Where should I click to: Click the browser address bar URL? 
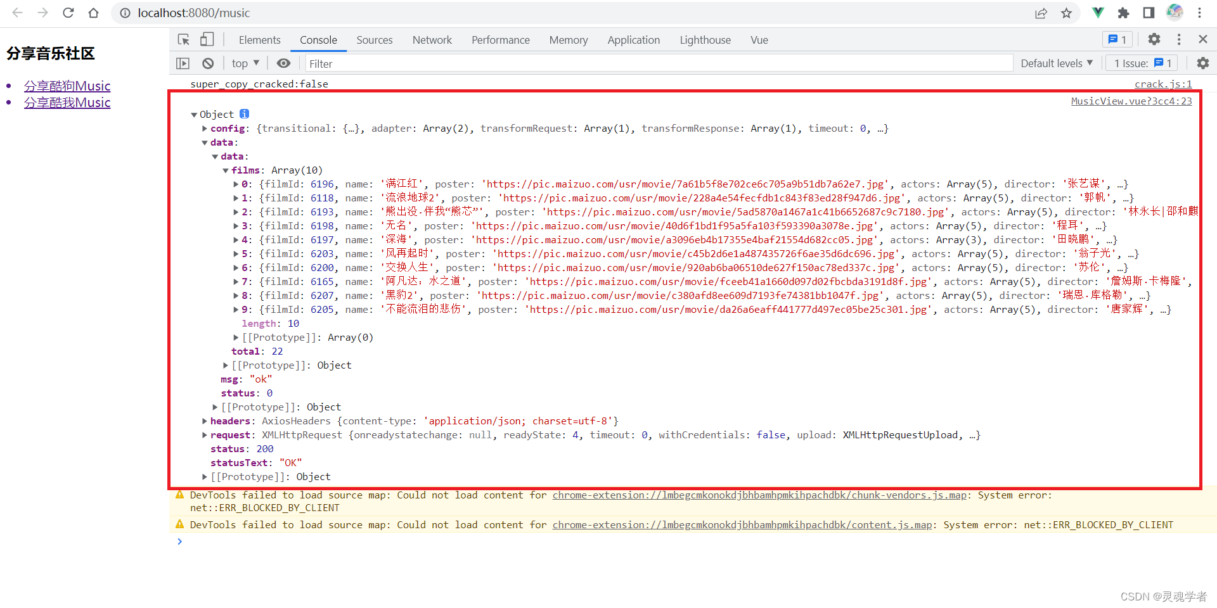pyautogui.click(x=194, y=13)
